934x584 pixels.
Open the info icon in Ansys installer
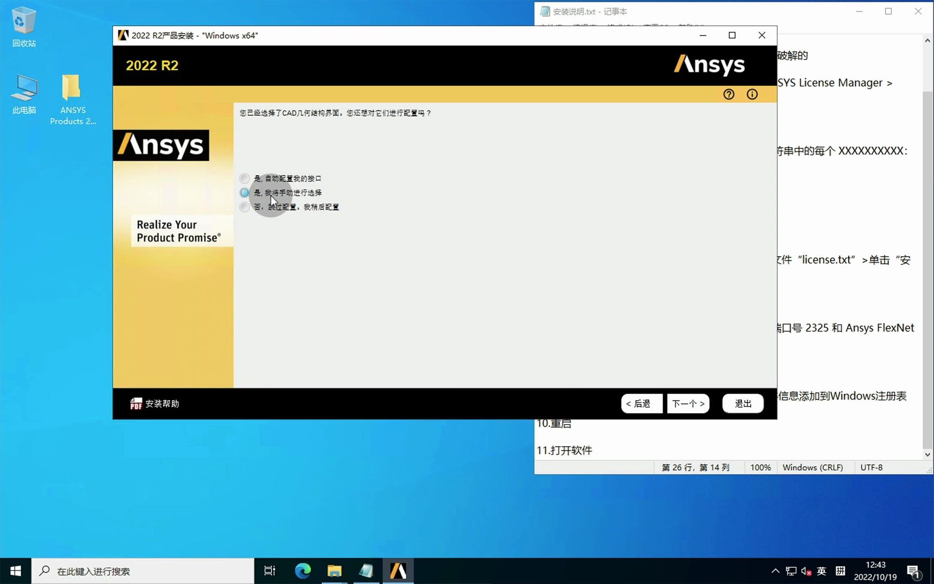(x=752, y=94)
